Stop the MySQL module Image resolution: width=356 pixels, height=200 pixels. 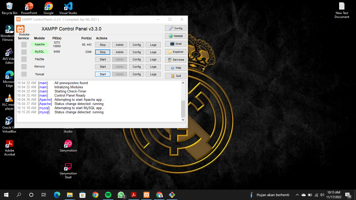click(103, 52)
